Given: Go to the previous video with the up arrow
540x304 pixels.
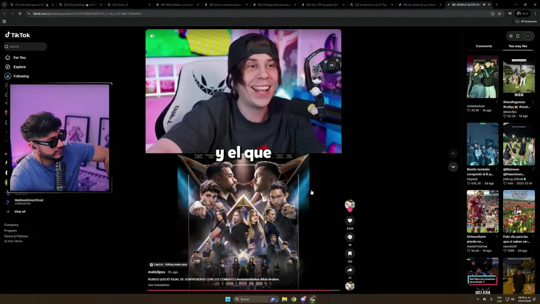Looking at the screenshot, I should pyautogui.click(x=453, y=153).
